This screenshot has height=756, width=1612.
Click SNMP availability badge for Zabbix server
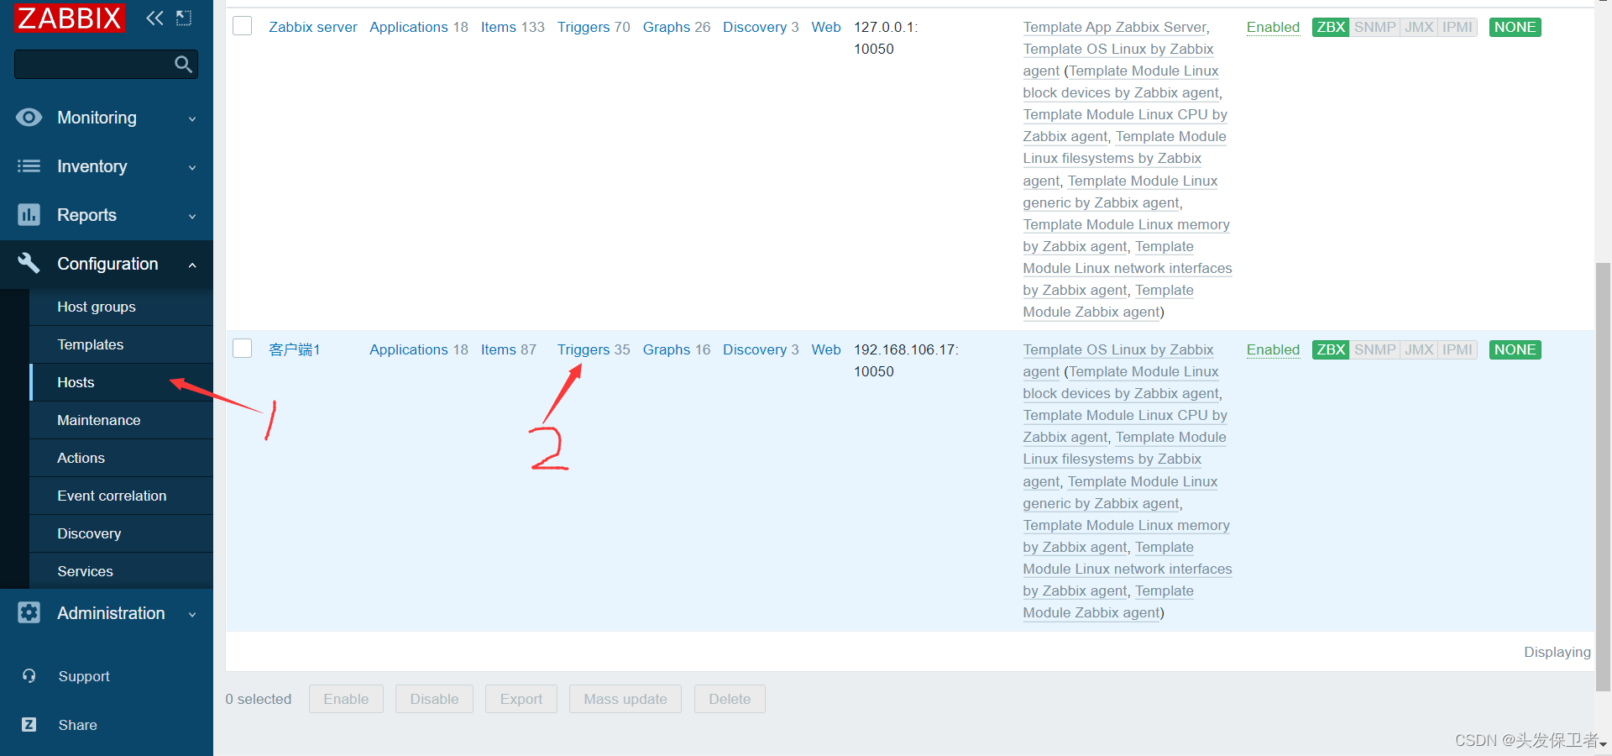(1374, 27)
